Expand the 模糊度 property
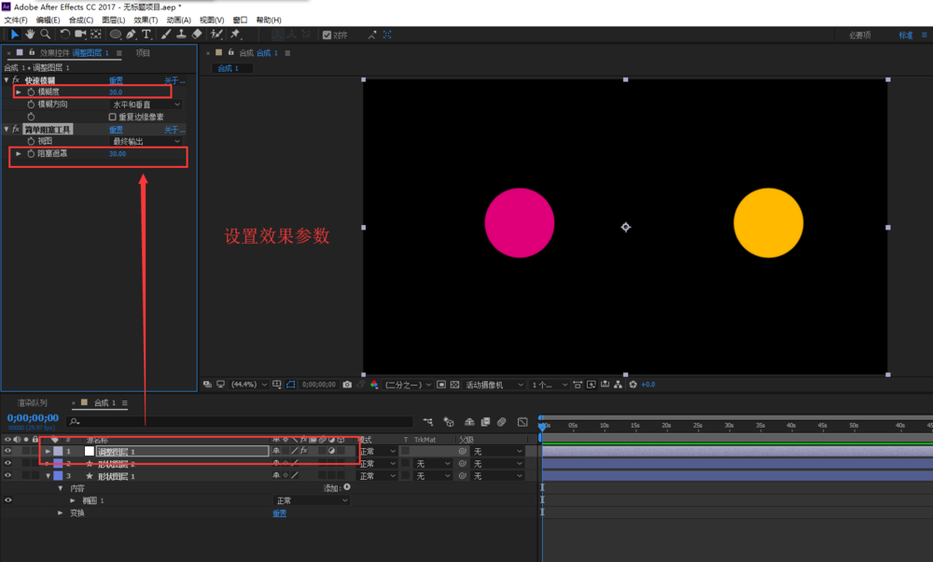Viewport: 933px width, 562px height. pyautogui.click(x=19, y=91)
